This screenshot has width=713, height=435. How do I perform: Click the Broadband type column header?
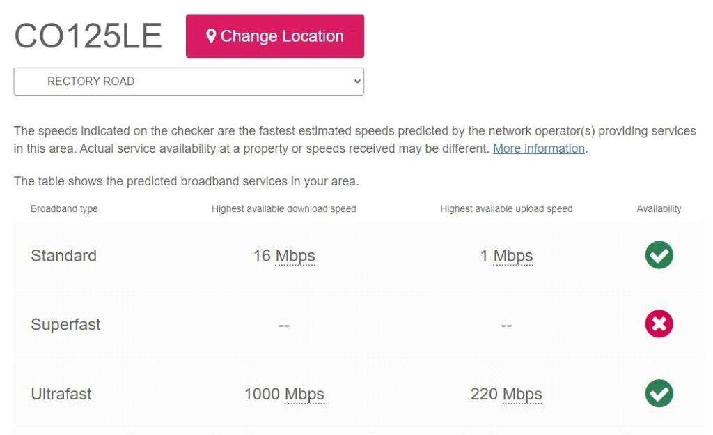coord(64,208)
